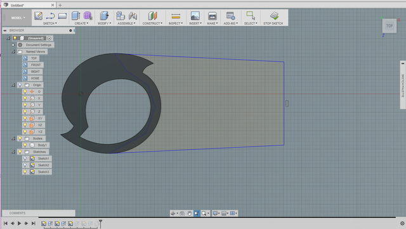Image resolution: width=406 pixels, height=229 pixels.
Task: Click the Modify Press Pull icon
Action: coord(104,16)
